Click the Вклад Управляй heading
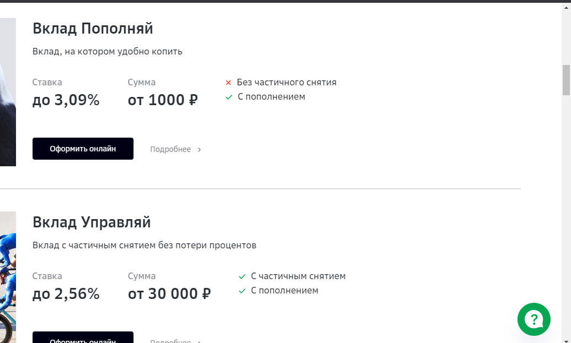 [92, 222]
